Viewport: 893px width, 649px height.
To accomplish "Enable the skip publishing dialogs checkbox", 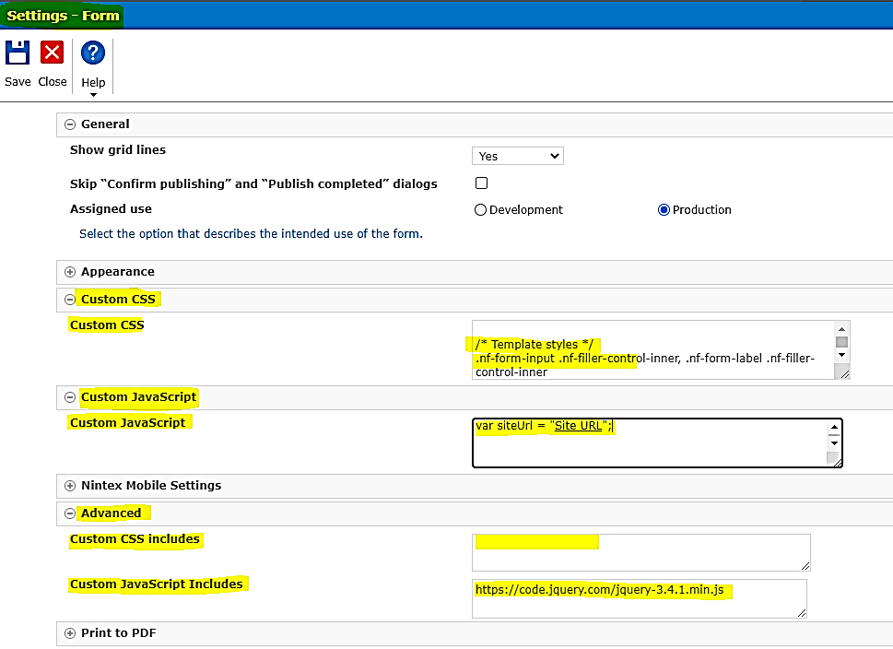I will pos(480,183).
